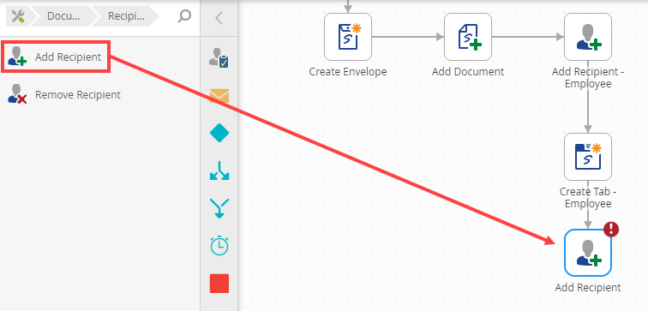The image size is (648, 311).
Task: Select the Add Document step node
Action: pos(468,37)
